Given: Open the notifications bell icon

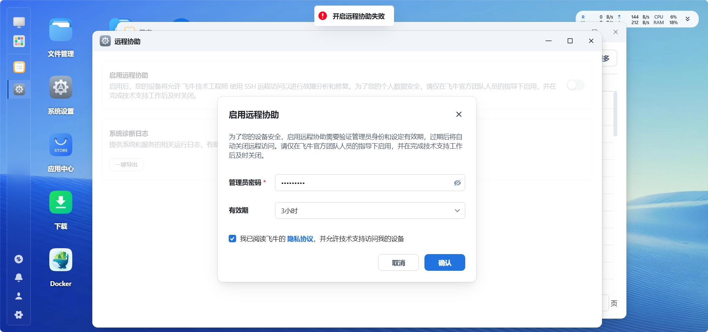Looking at the screenshot, I should (19, 277).
